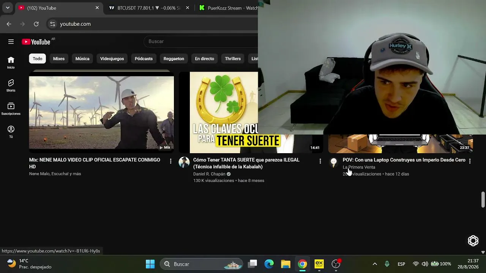Click the Wi-Fi icon in the system tray
This screenshot has width=486, height=273.
pos(416,264)
